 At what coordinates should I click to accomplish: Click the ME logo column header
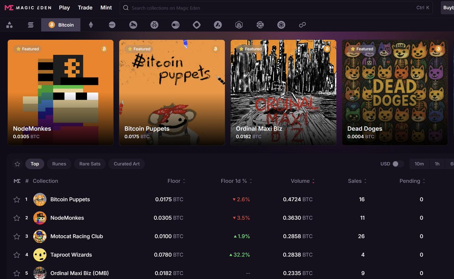[17, 181]
